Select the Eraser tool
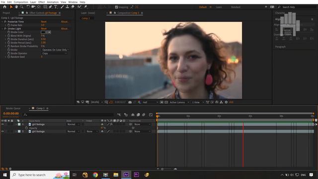318x179 pixels. (x=73, y=7)
